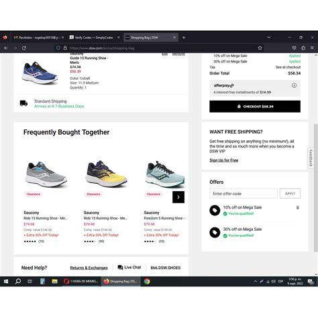The height and width of the screenshot is (318, 318).
Task: Click the browser back arrow
Action: (6, 48)
